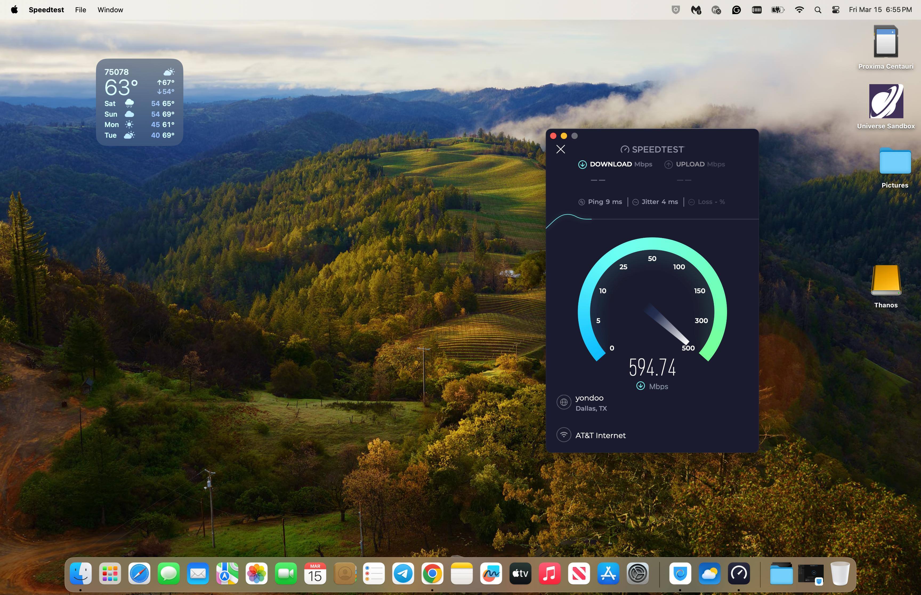Open the weather widget for 75078
This screenshot has height=595, width=921.
pyautogui.click(x=139, y=102)
